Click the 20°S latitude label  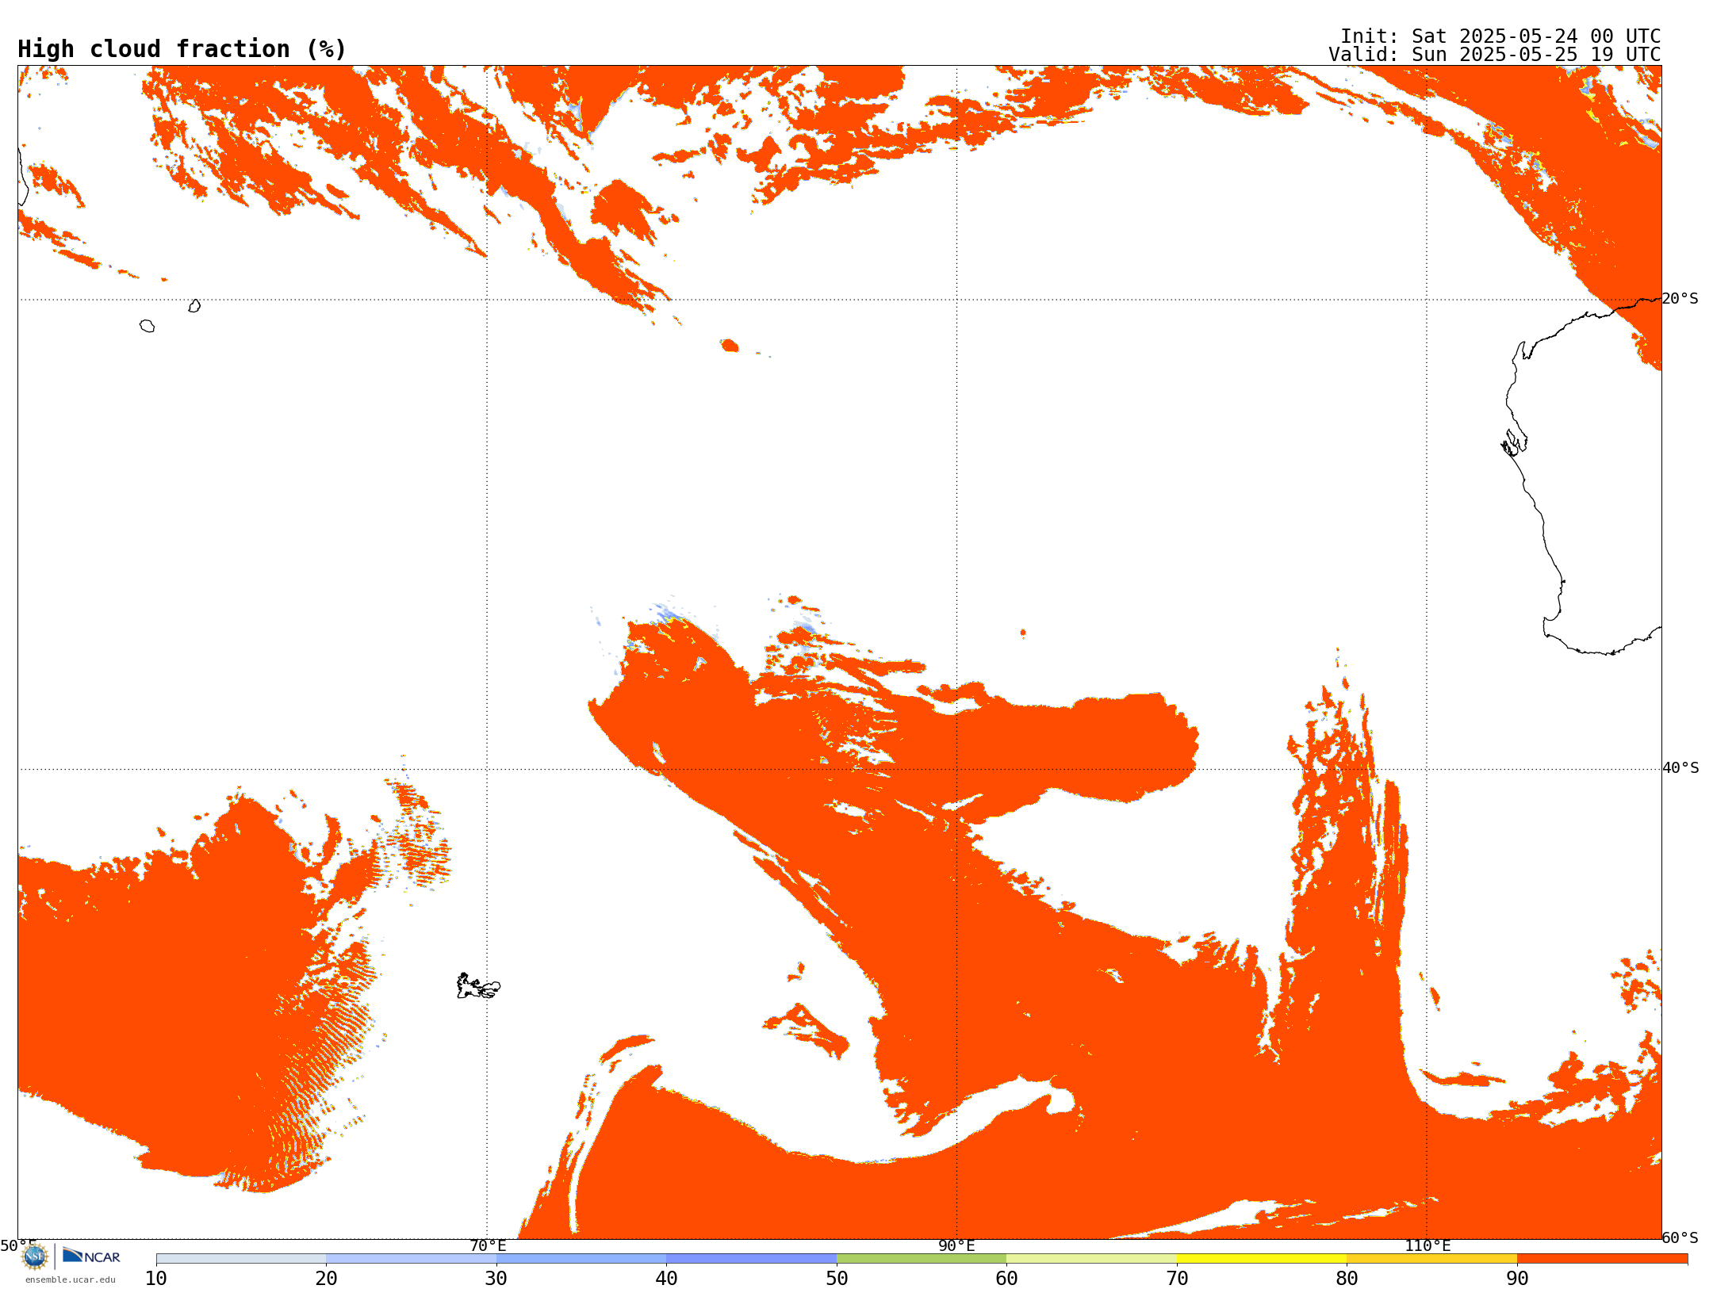(x=1680, y=299)
